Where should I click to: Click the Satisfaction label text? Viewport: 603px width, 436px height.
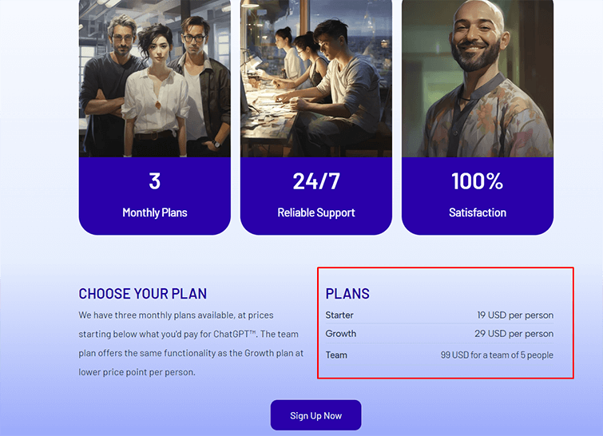point(478,212)
